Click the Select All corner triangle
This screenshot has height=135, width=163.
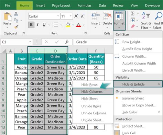click(x=4, y=51)
